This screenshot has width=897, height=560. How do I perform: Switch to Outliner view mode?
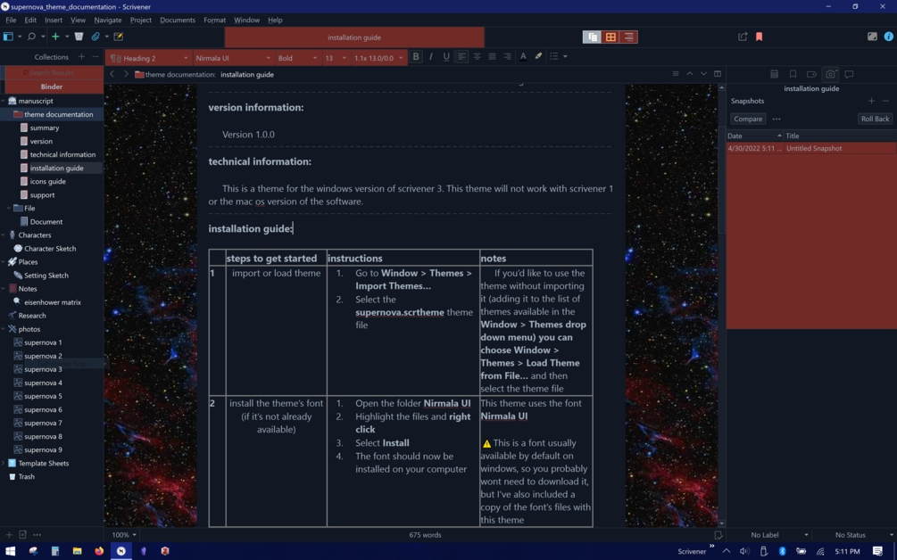point(628,37)
